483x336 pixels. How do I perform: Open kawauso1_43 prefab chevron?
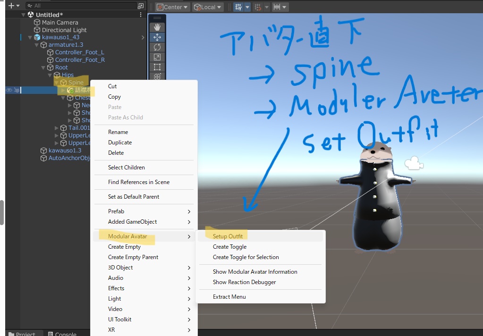143,37
